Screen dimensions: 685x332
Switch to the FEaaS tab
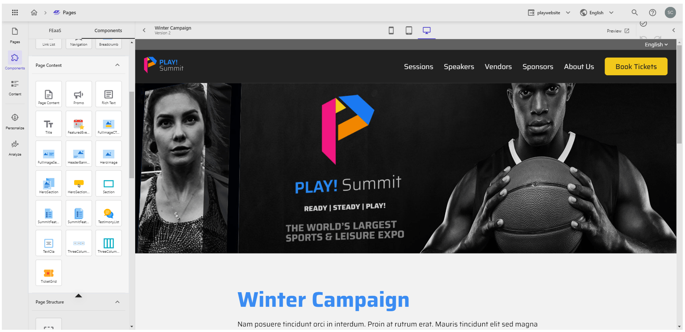point(55,31)
